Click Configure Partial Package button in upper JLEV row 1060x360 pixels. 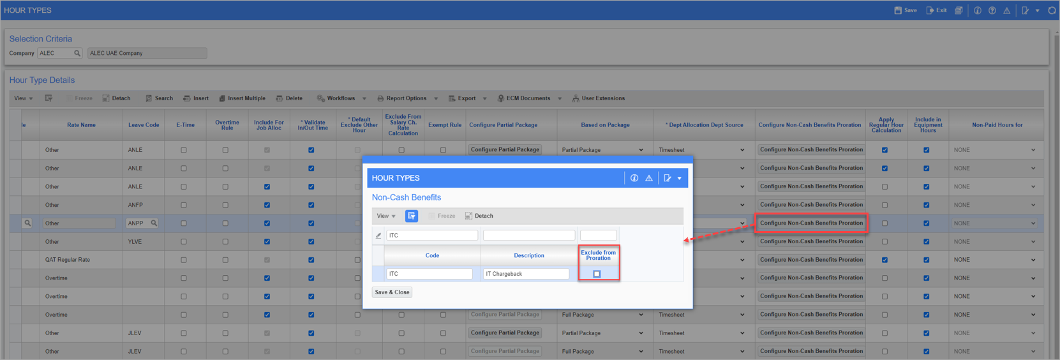pos(505,333)
